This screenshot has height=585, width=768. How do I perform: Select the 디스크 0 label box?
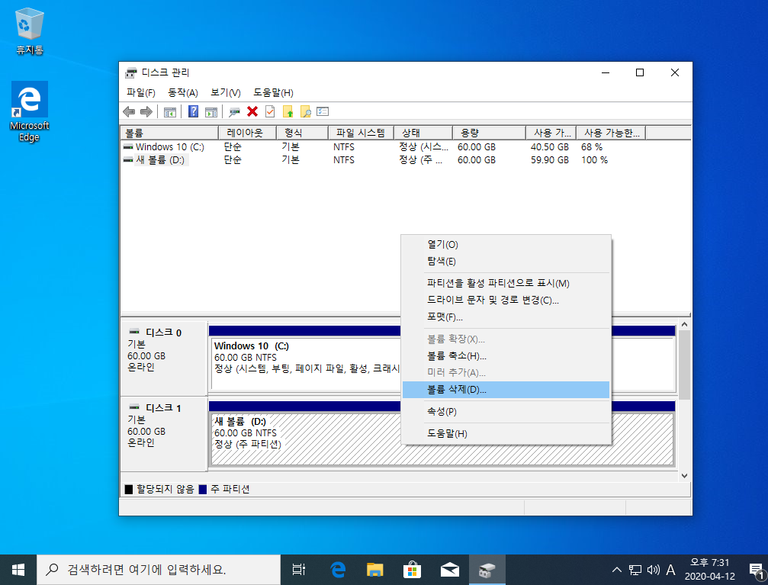click(x=164, y=358)
